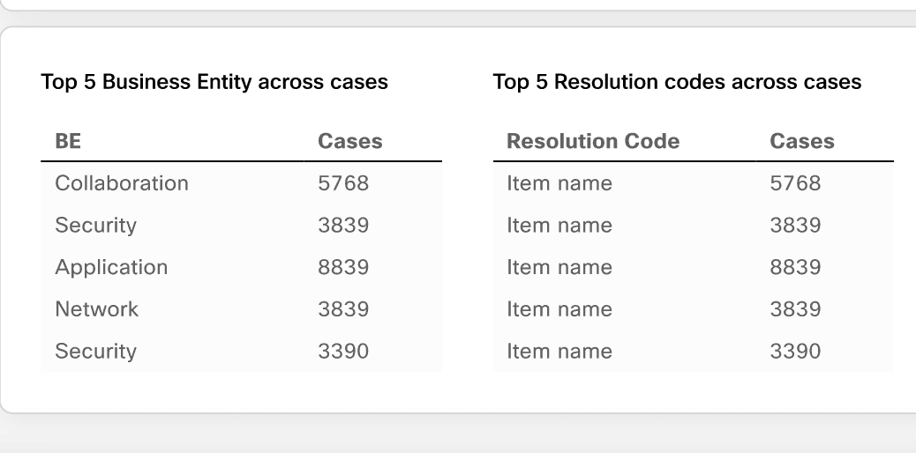The width and height of the screenshot is (916, 453).
Task: Click the 5768 value next to Collaboration
Action: [x=343, y=183]
